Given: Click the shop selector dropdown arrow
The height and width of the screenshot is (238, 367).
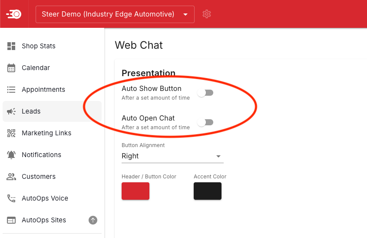Looking at the screenshot, I should (185, 14).
